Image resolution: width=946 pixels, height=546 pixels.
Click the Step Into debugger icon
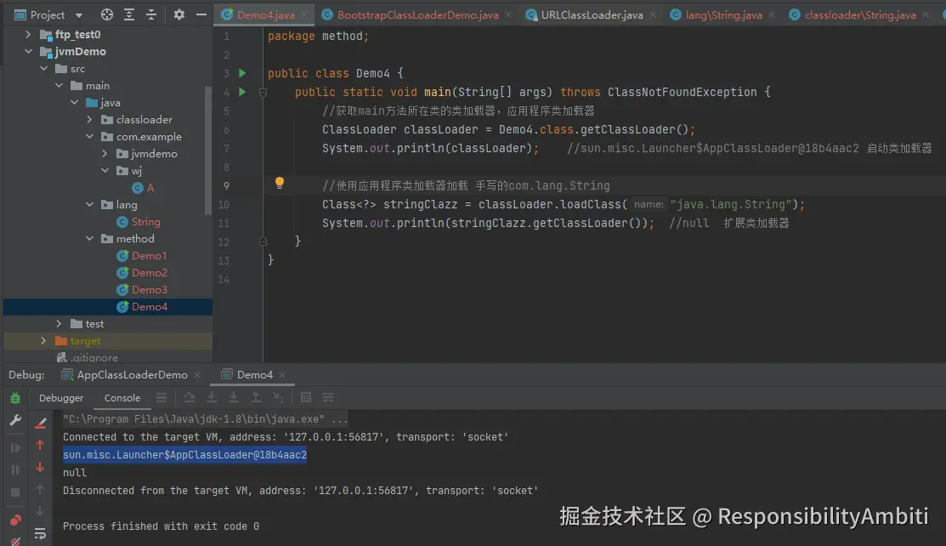coord(212,397)
